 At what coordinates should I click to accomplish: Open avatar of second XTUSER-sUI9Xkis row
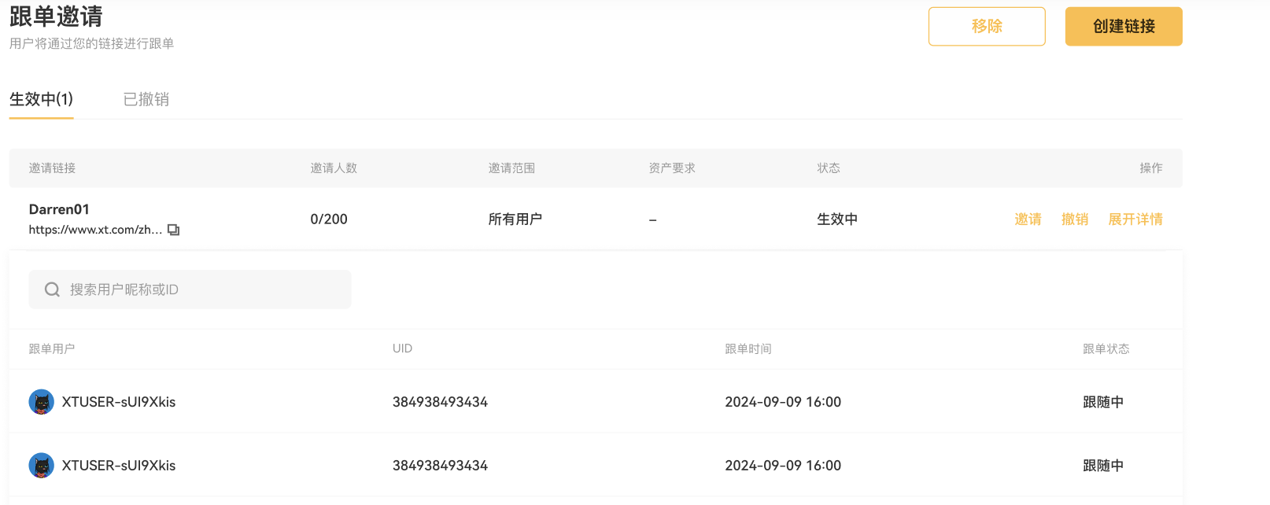42,466
